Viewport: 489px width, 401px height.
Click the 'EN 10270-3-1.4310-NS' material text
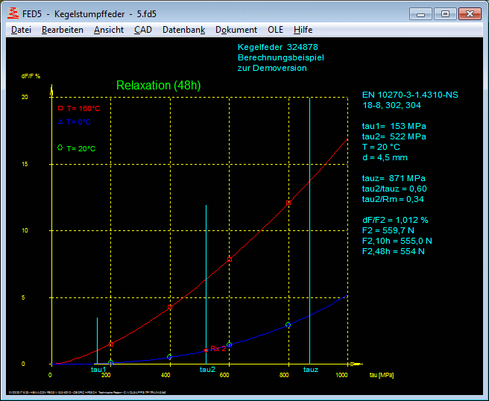410,95
